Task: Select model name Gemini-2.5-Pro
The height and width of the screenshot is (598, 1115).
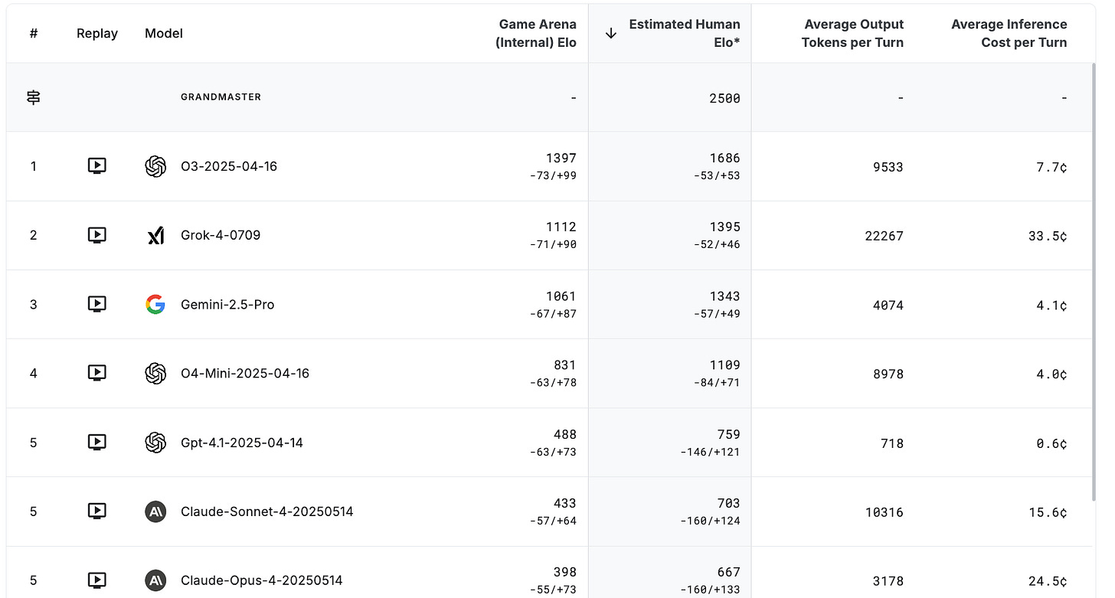Action: click(227, 304)
